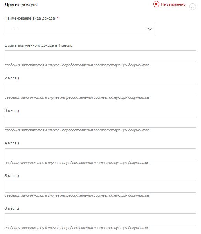The height and width of the screenshot is (234, 201).
Task: Open the 'Наименование вида дохода' dropdown
Action: point(81,29)
